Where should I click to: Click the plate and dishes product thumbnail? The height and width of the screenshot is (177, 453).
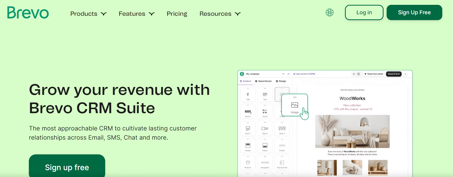[352, 168]
